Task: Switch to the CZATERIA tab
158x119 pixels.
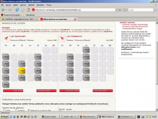Action: tap(20, 19)
